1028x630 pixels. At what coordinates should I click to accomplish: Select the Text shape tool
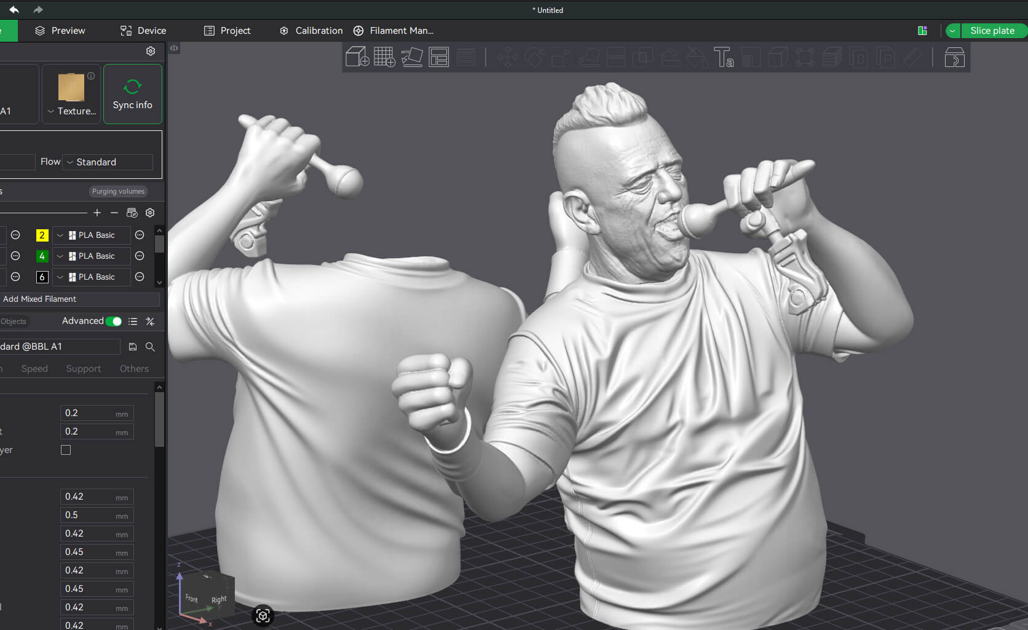tap(724, 57)
